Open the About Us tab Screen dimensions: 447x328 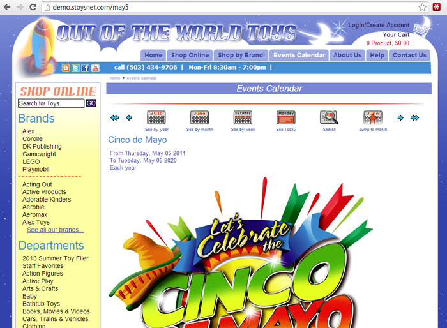(347, 56)
